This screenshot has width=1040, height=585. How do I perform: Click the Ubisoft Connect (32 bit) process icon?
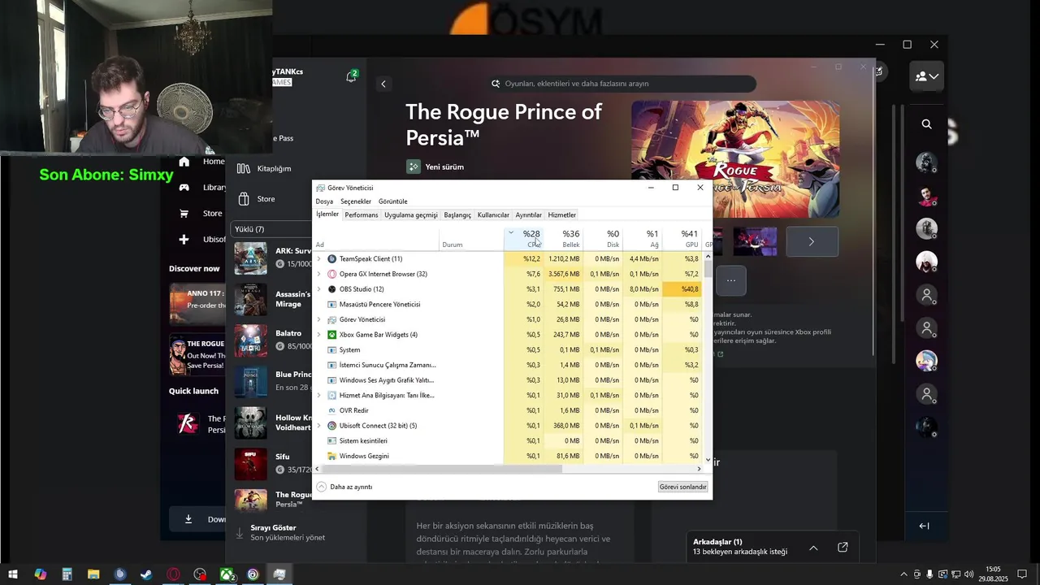pos(331,426)
